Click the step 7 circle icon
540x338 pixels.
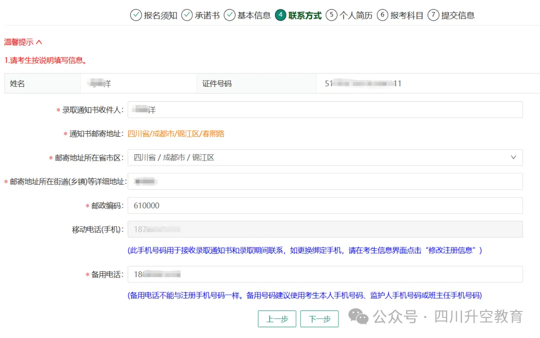(433, 15)
